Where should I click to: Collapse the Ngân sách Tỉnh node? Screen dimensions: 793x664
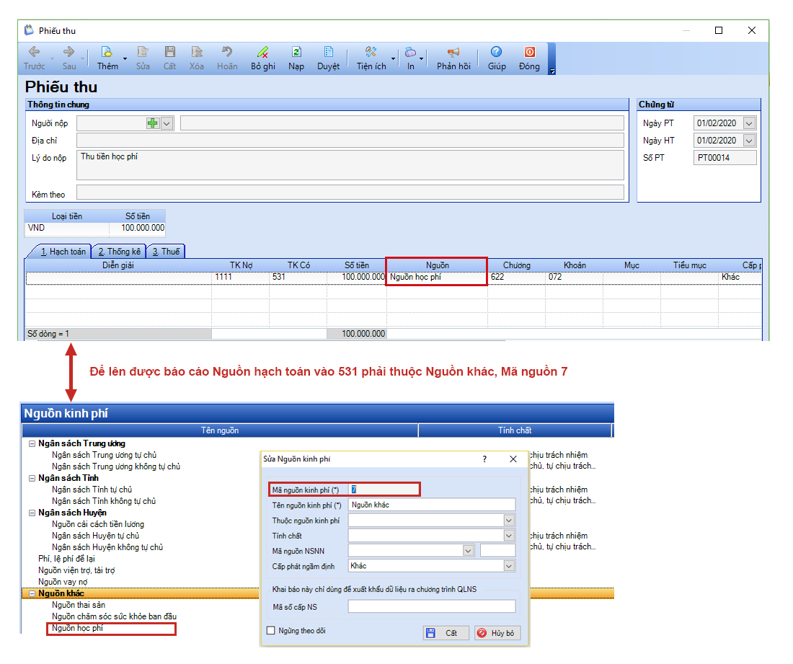pos(32,478)
